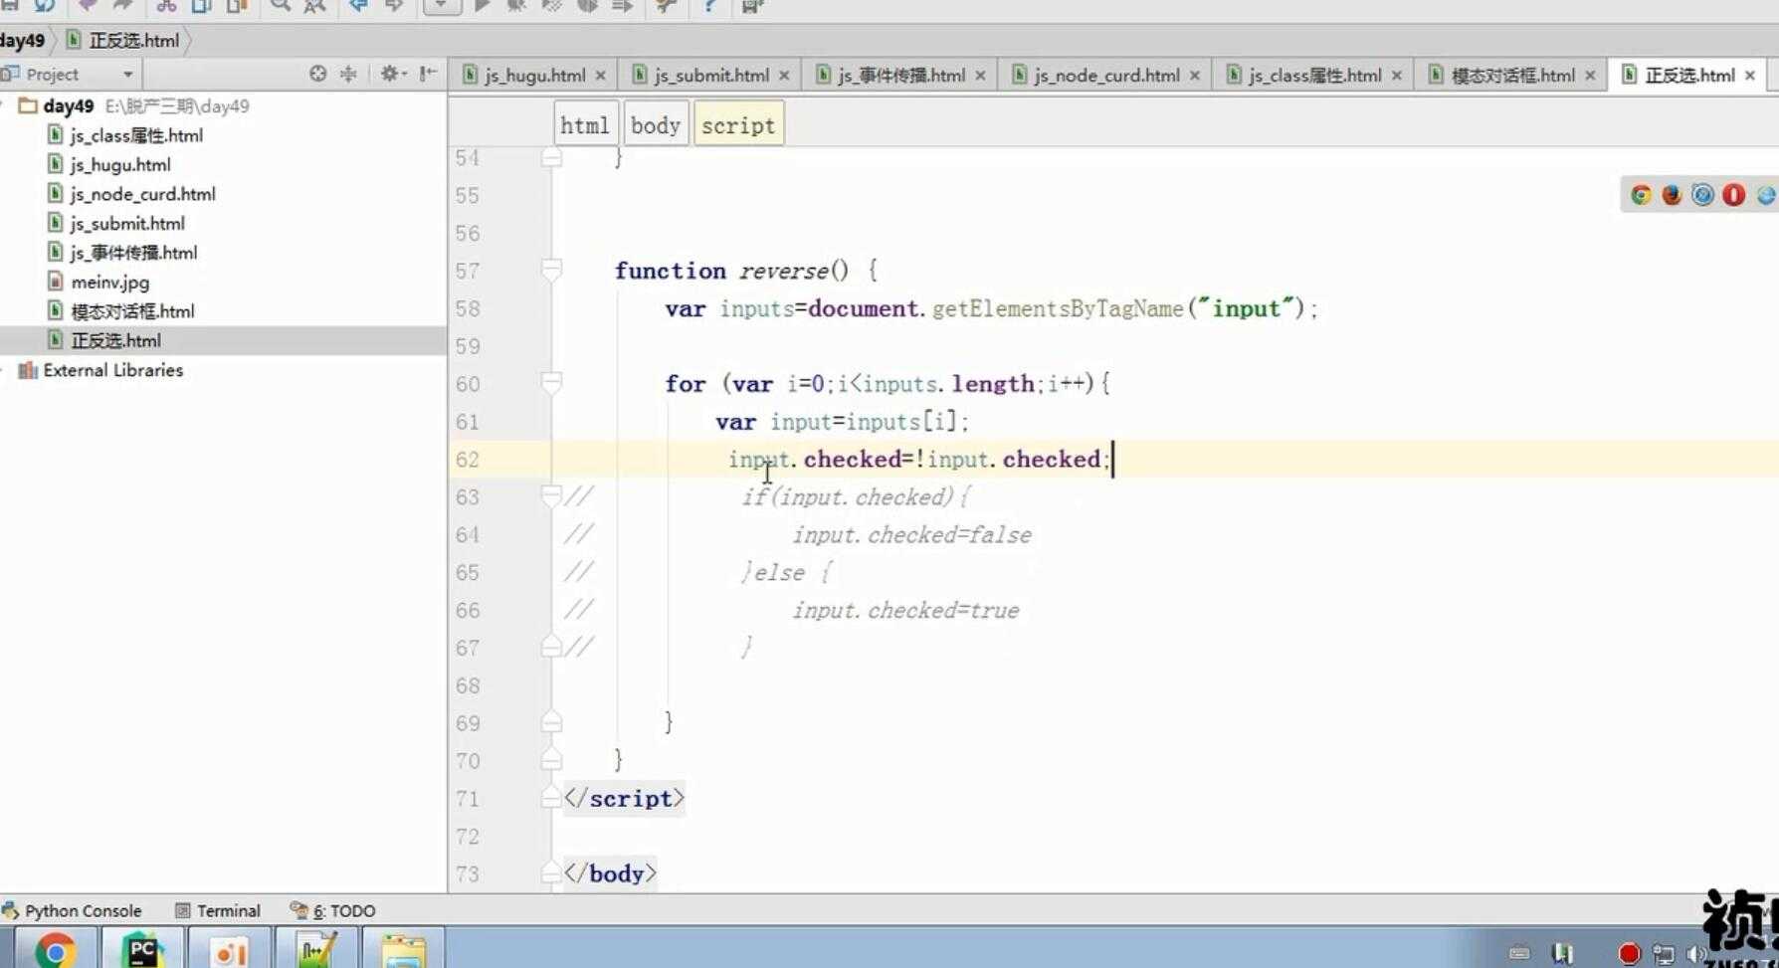The height and width of the screenshot is (968, 1779).
Task: Click the script closing tag fold marker at line 71
Action: tap(551, 798)
